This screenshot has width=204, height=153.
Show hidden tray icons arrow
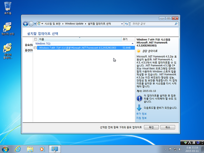tap(165, 149)
